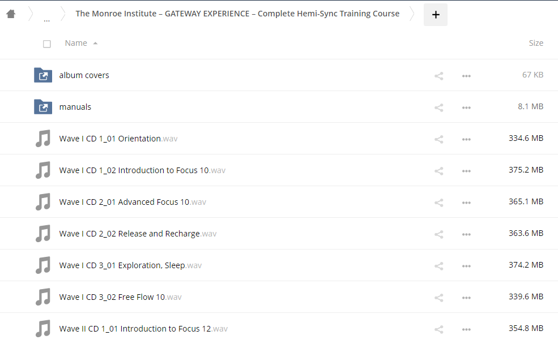
Task: Share Advanced Focus 10.wav file
Action: point(439,202)
